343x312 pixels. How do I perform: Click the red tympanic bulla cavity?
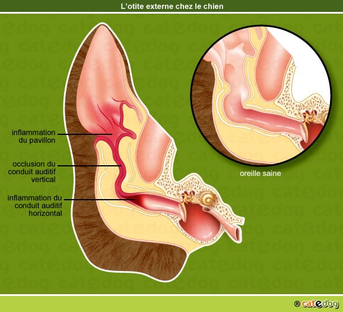click(x=199, y=223)
